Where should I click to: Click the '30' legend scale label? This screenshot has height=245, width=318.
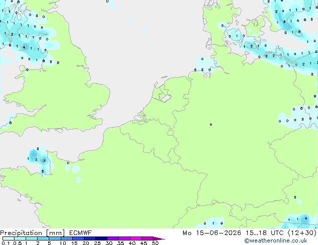coord(109,243)
